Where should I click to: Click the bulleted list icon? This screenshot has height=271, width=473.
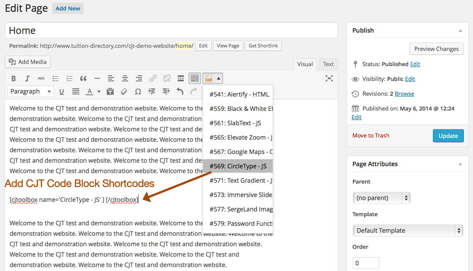point(55,79)
